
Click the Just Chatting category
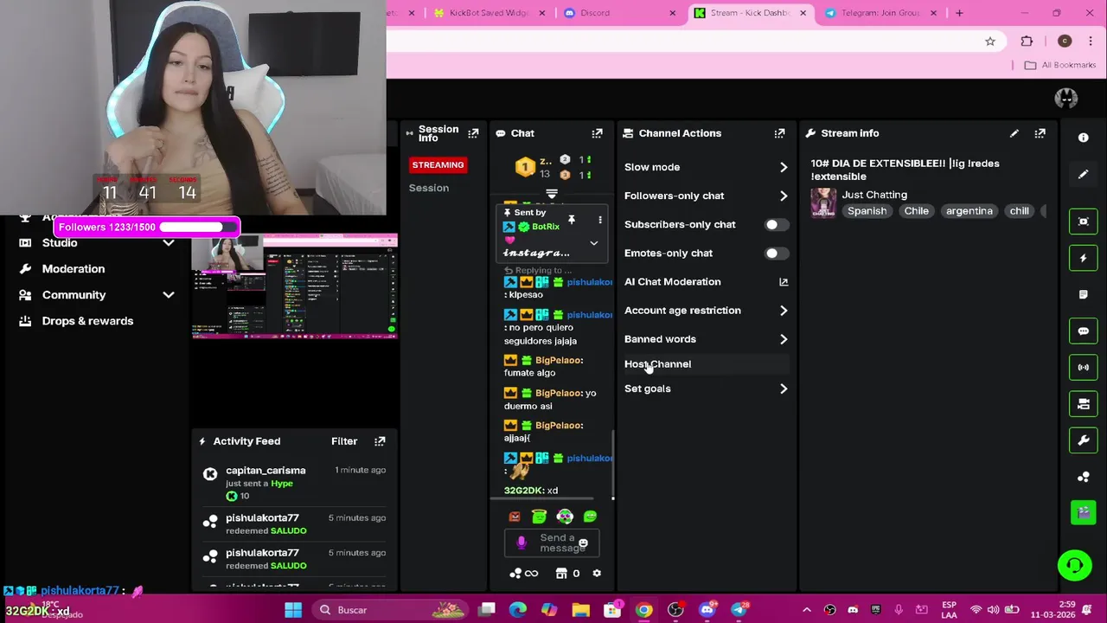click(874, 195)
